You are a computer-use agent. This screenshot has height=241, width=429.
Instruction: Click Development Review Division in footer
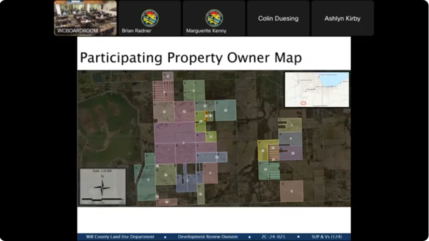(x=208, y=237)
